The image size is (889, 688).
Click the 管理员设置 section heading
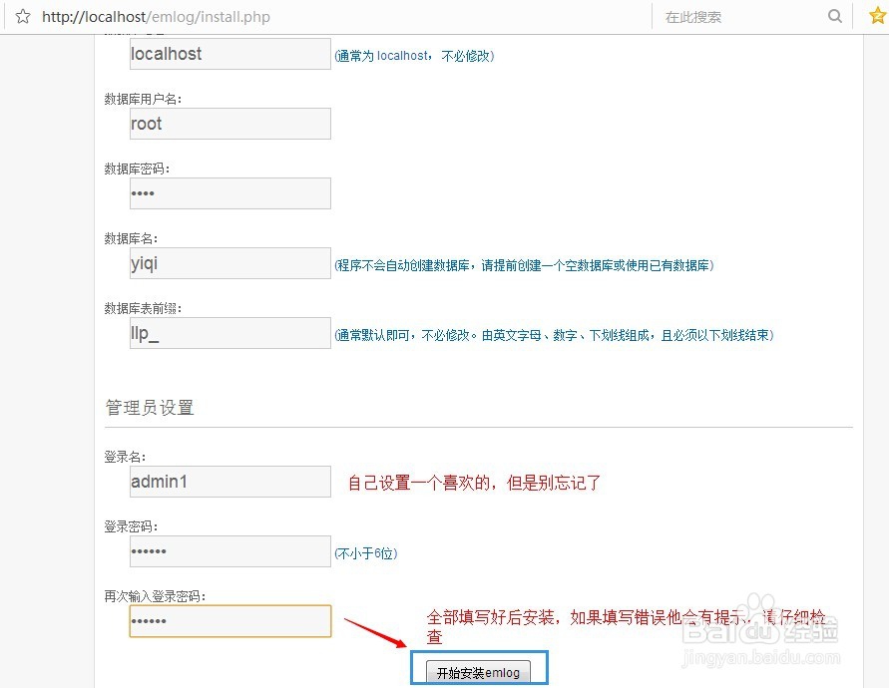pos(150,408)
